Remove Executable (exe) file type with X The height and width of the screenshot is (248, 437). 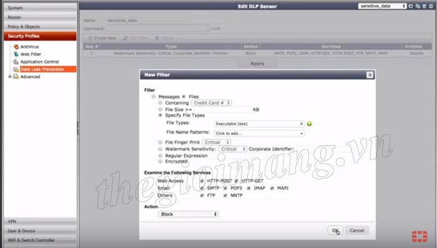click(302, 124)
